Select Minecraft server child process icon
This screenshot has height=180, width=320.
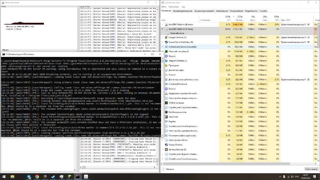[168, 33]
